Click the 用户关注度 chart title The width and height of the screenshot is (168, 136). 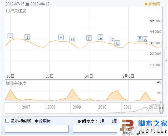coord(16,11)
